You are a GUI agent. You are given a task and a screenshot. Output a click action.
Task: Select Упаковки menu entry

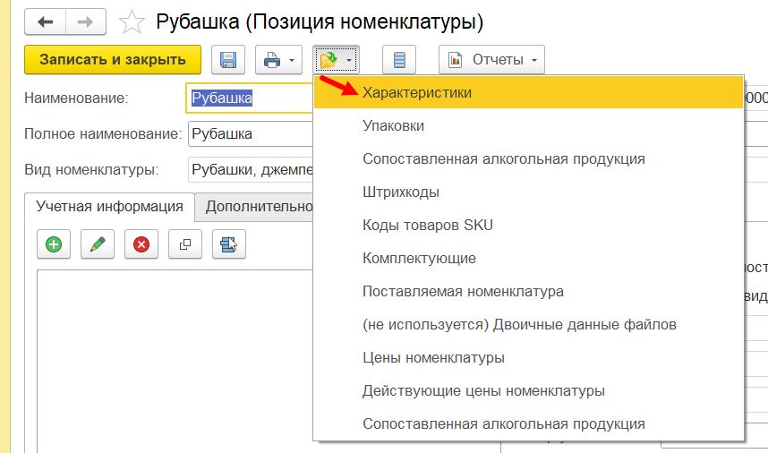point(529,126)
